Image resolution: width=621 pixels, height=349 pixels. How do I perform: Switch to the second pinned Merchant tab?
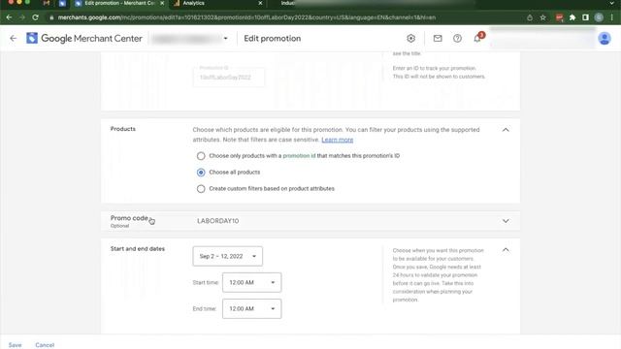coord(62,3)
